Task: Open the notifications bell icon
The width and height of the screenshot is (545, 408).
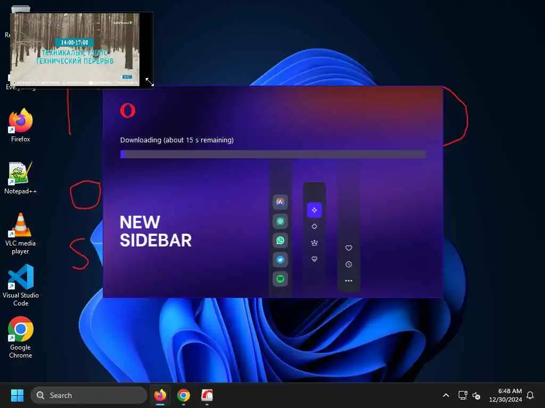Action: click(x=530, y=395)
